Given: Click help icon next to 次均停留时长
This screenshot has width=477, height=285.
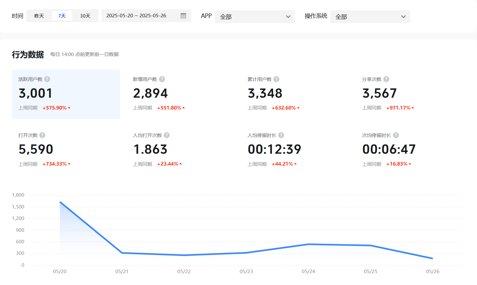Looking at the screenshot, I should click(396, 135).
